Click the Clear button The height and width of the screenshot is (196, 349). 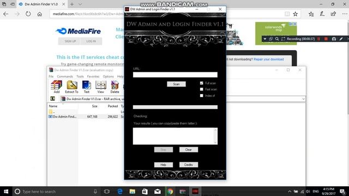[x=189, y=150]
